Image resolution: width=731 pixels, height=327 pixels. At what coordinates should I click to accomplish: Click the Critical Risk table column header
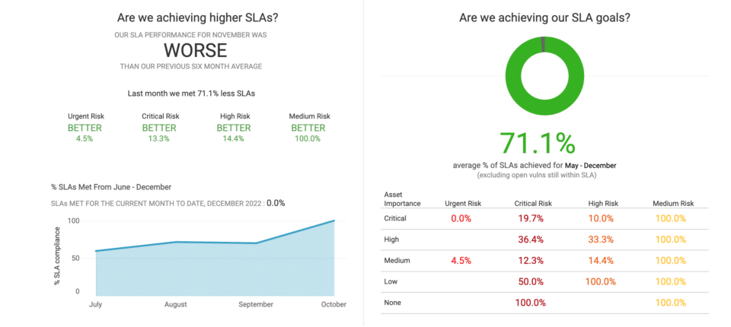531,203
